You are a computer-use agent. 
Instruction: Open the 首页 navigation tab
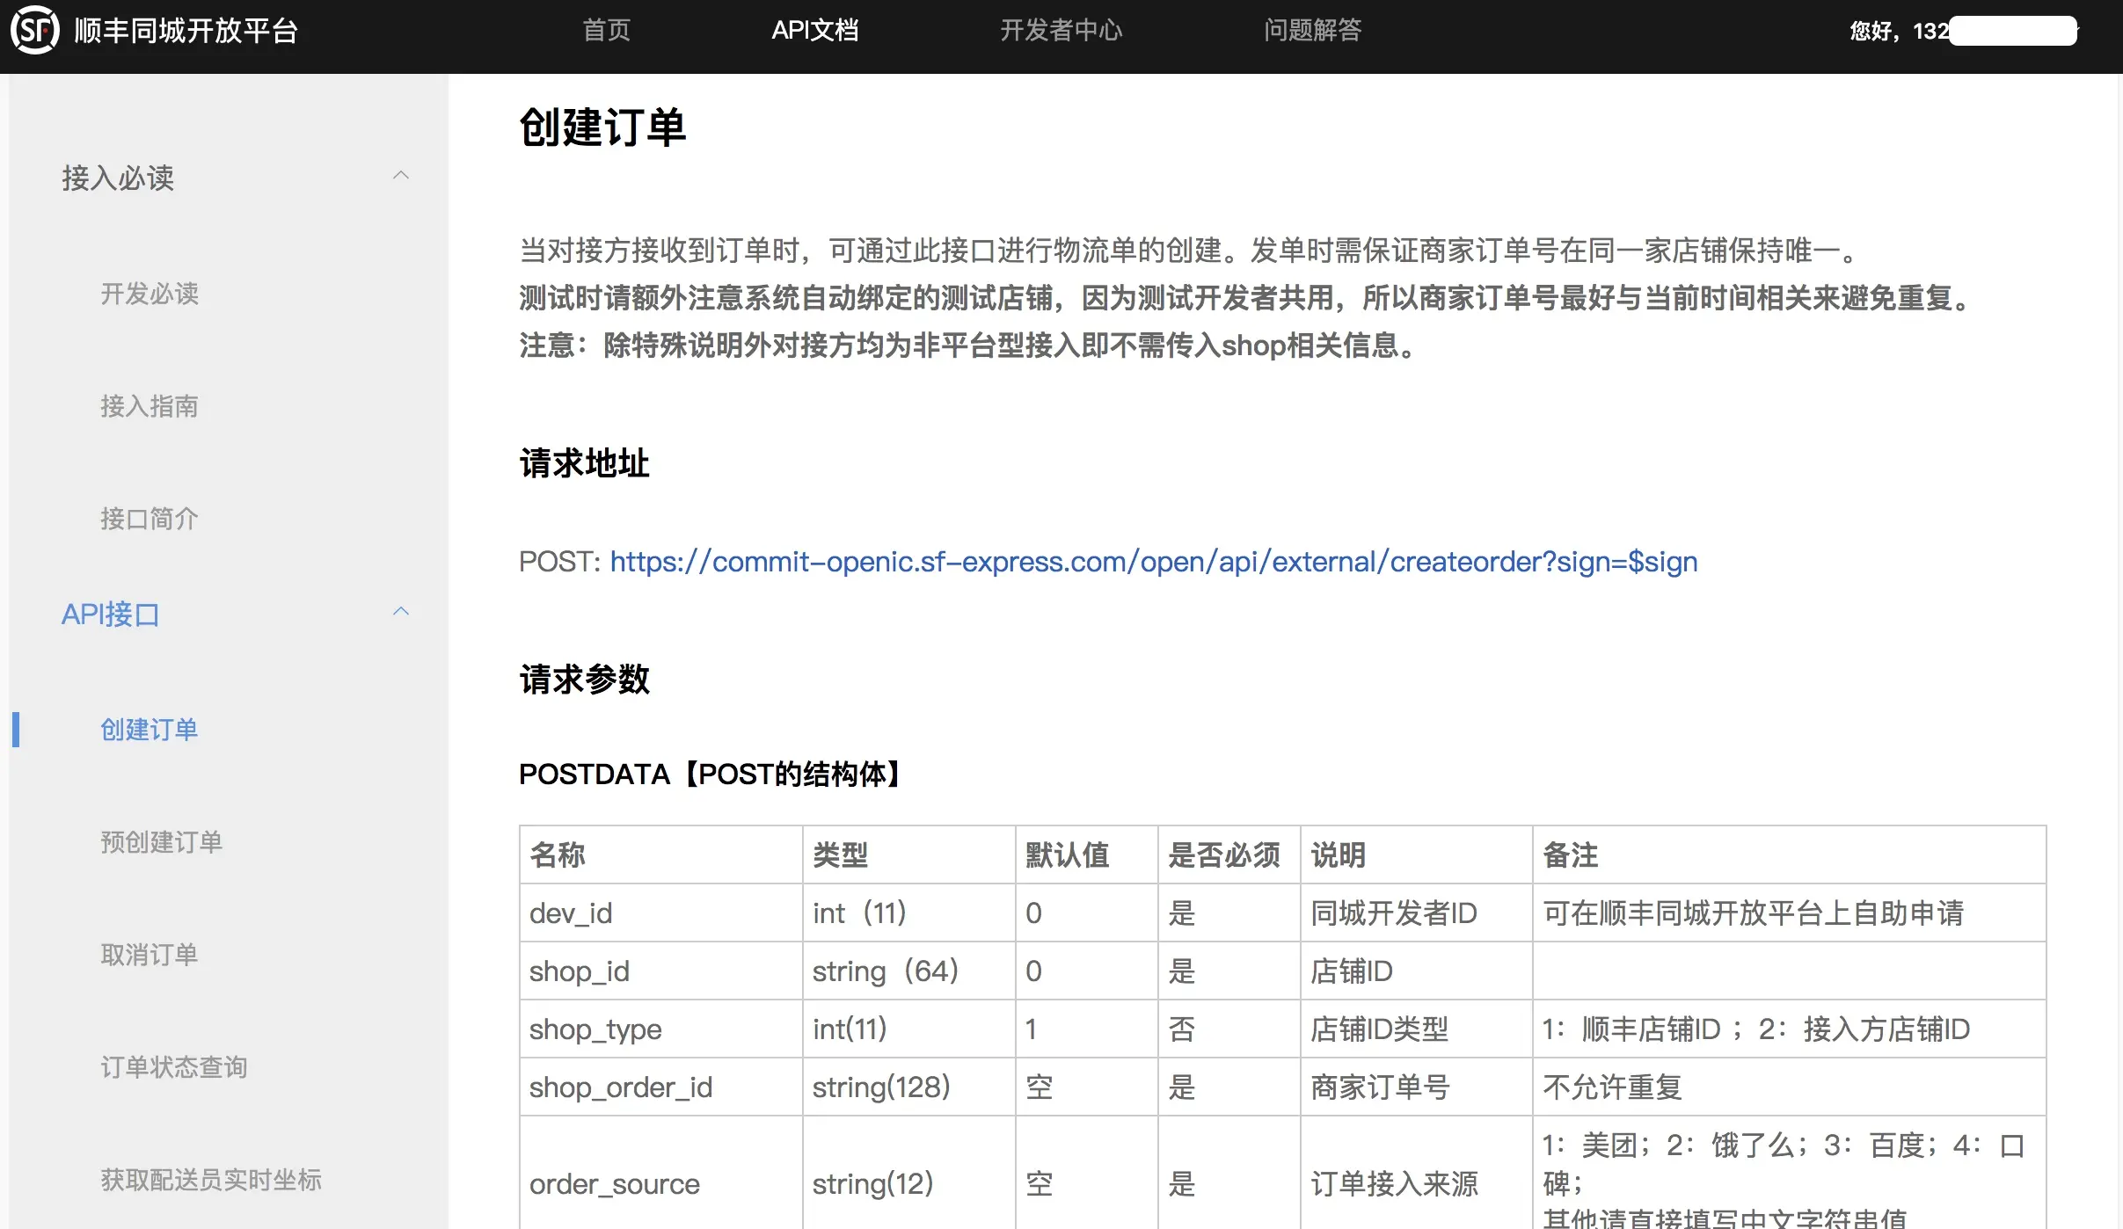(x=607, y=30)
